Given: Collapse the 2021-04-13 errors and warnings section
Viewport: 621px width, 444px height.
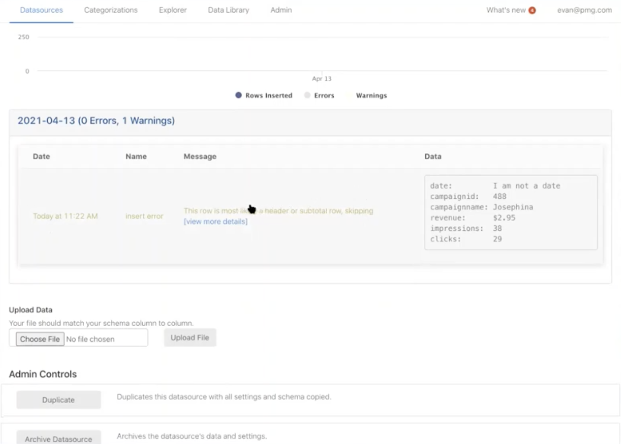Looking at the screenshot, I should point(96,121).
